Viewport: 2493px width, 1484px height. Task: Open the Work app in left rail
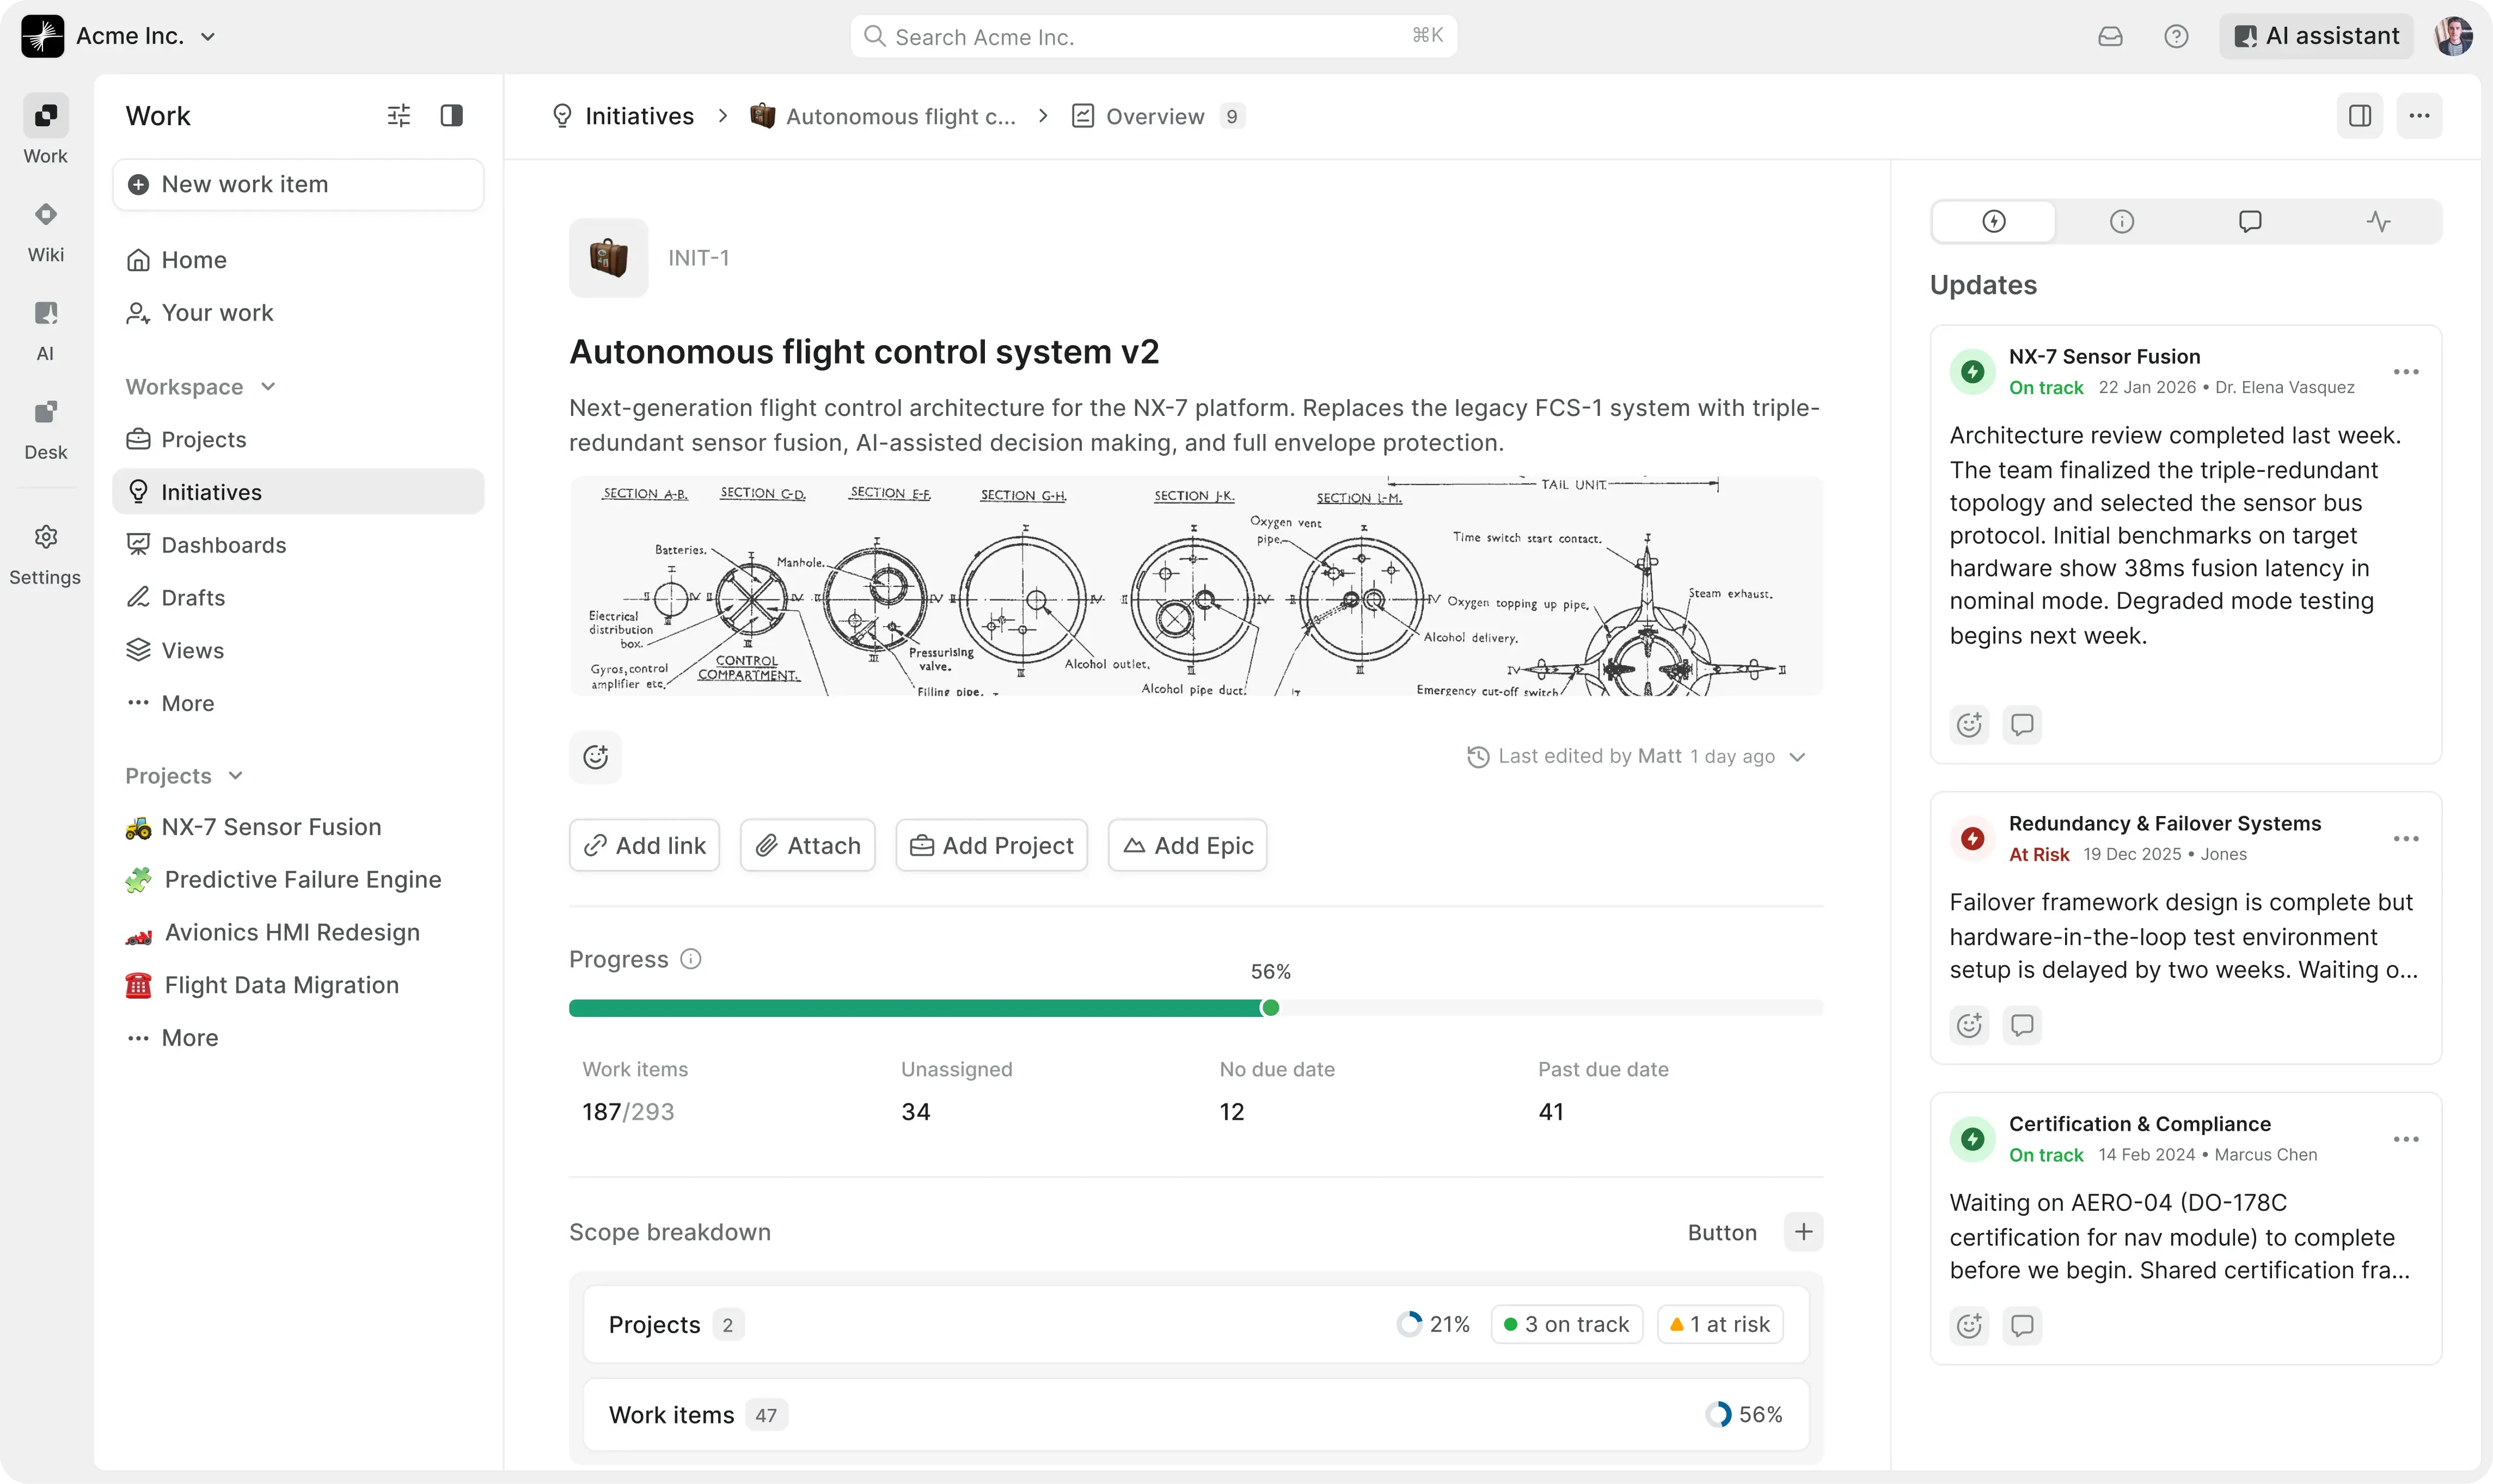click(x=46, y=130)
